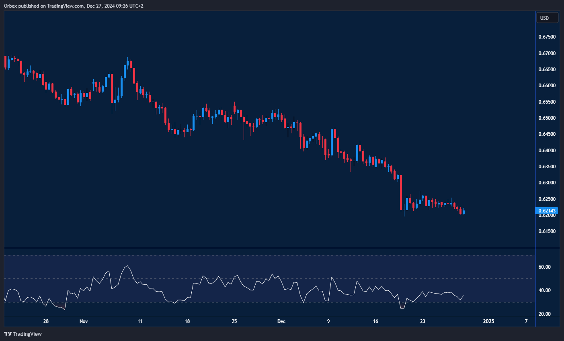Screen dimensions: 564x341
Task: Select the Nov label on the time axis
Action: tap(83, 321)
